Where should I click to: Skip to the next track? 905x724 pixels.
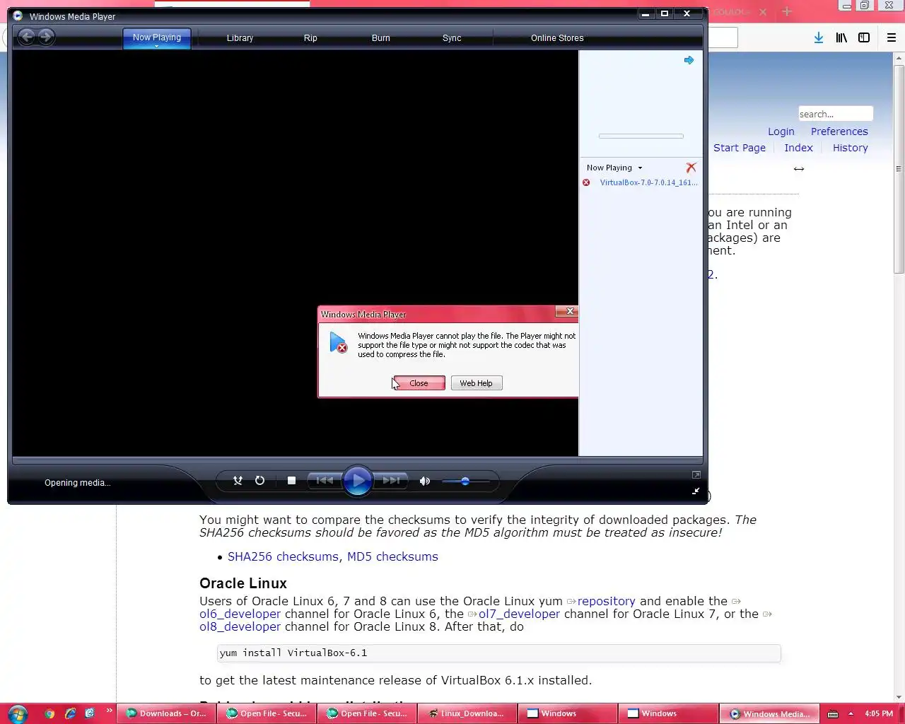tap(391, 481)
